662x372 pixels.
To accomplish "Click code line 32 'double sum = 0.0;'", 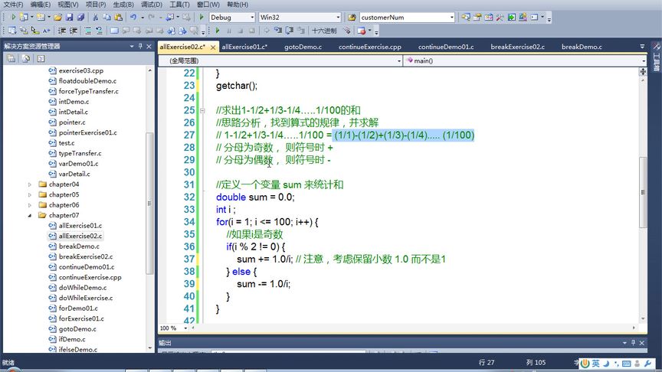I will click(x=255, y=197).
